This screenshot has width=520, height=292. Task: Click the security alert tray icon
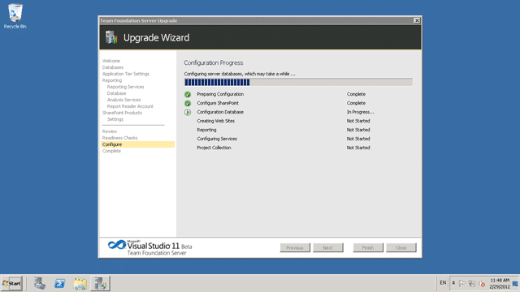tap(482, 284)
